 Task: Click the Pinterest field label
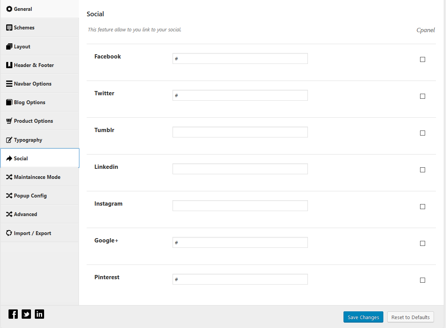pyautogui.click(x=107, y=277)
